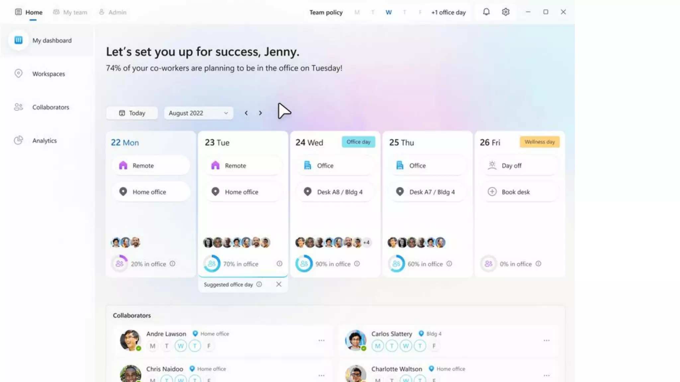Viewport: 680px width, 382px height.
Task: Click info icon beside Suggested office day
Action: tap(259, 284)
